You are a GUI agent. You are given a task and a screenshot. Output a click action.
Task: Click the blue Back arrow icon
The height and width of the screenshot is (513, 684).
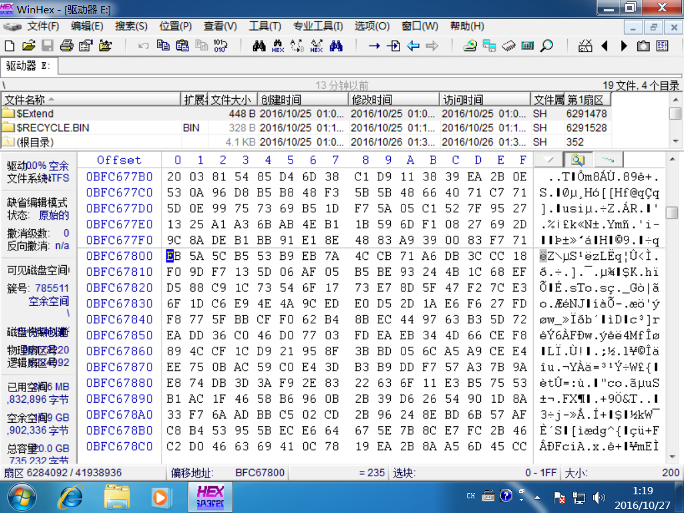pos(413,45)
